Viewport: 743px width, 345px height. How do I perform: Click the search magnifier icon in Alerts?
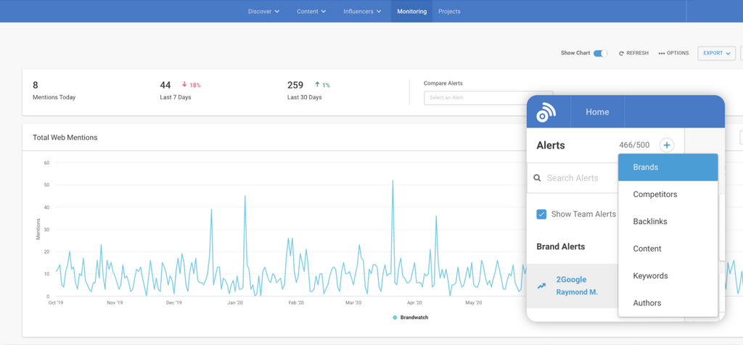click(538, 178)
